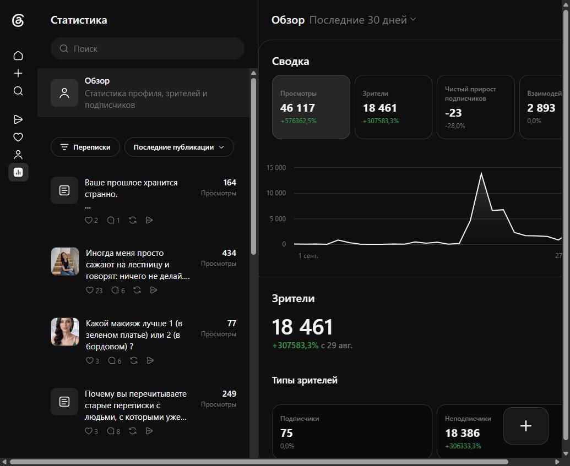Click the document icon of 'Почему вы перечитываете' post
The image size is (570, 466).
tap(64, 402)
